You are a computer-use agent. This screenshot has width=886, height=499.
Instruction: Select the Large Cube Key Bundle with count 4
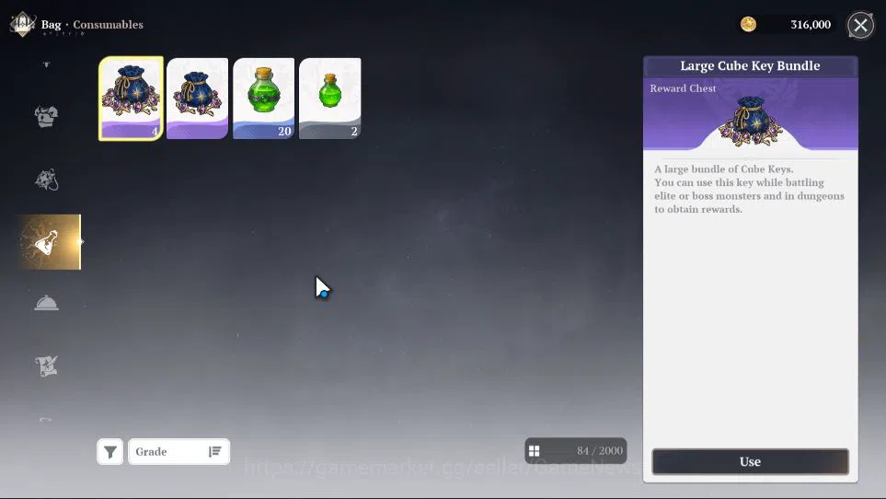(x=131, y=99)
